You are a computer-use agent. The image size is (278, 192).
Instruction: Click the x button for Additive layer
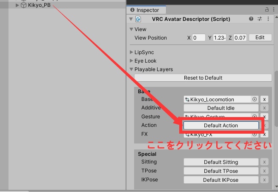click(264, 108)
